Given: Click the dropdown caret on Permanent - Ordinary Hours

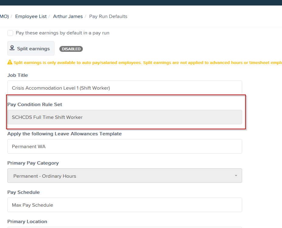Looking at the screenshot, I should [236, 176].
